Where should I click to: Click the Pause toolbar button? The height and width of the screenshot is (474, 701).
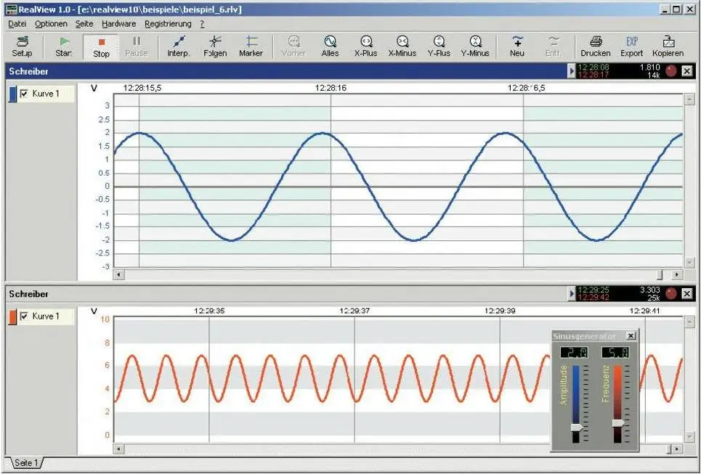pos(137,46)
